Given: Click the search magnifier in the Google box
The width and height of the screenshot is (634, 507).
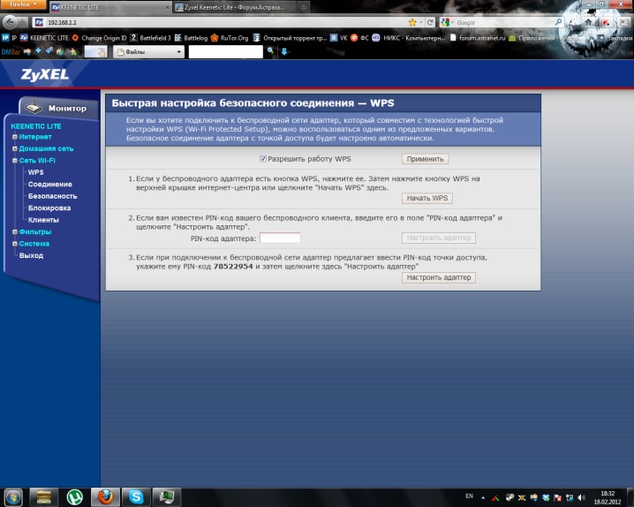Looking at the screenshot, I should 558,22.
